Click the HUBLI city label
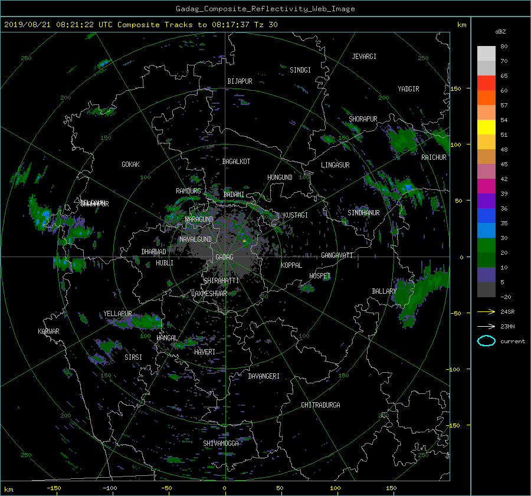 point(165,263)
